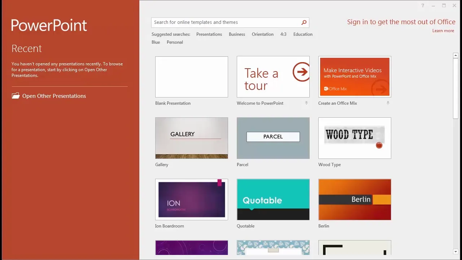Click the arrow circle on Take a tour
Screen dimensions: 462x260
tap(301, 72)
